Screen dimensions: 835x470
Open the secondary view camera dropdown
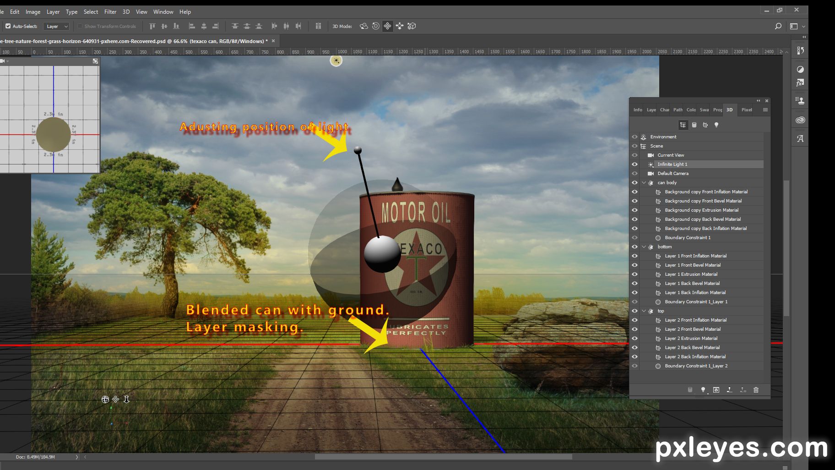(4, 61)
